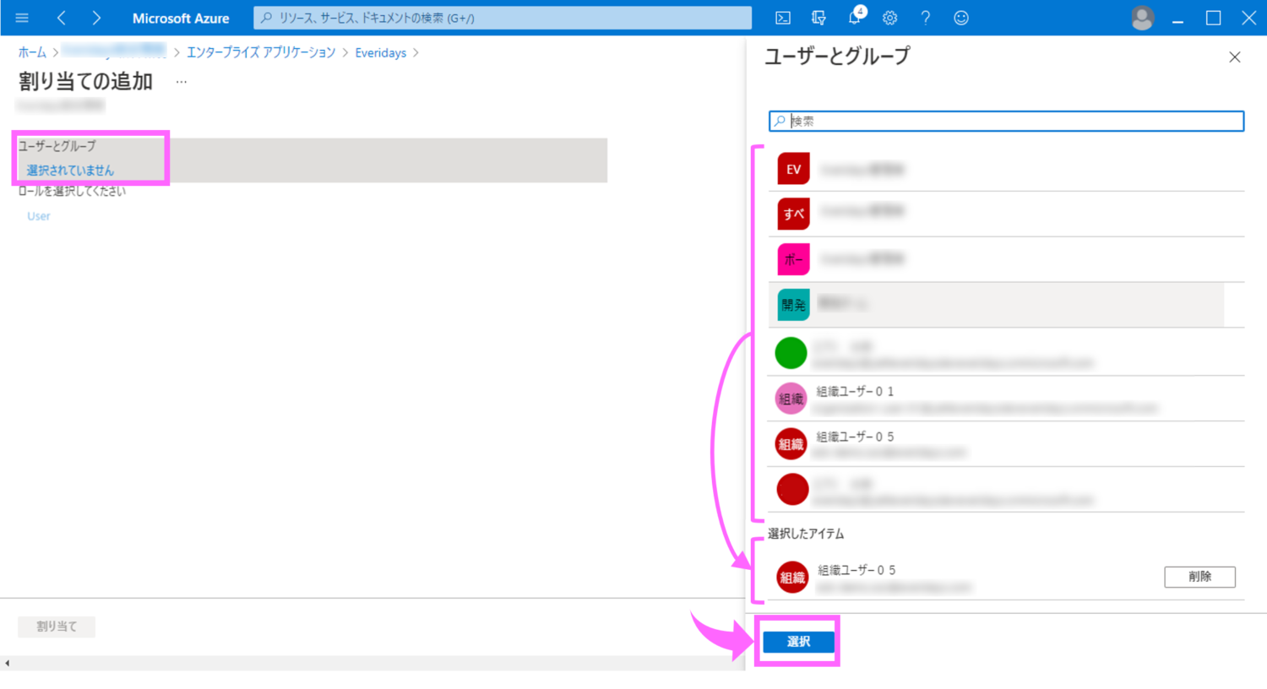The width and height of the screenshot is (1267, 689).
Task: Remove selected user with 削除 button
Action: pos(1199,577)
